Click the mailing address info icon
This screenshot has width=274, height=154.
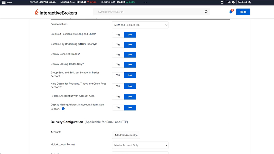pyautogui.click(x=63, y=109)
